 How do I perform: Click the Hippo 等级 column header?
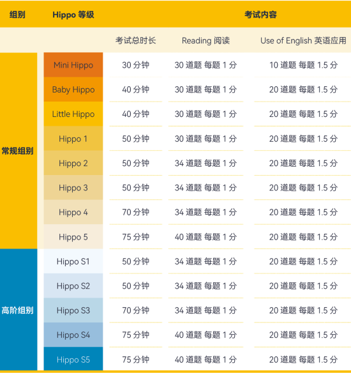[73, 15]
